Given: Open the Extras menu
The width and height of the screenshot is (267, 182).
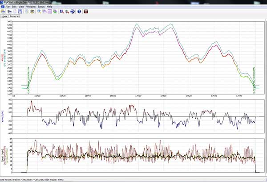Looking at the screenshot, I should tap(41, 7).
